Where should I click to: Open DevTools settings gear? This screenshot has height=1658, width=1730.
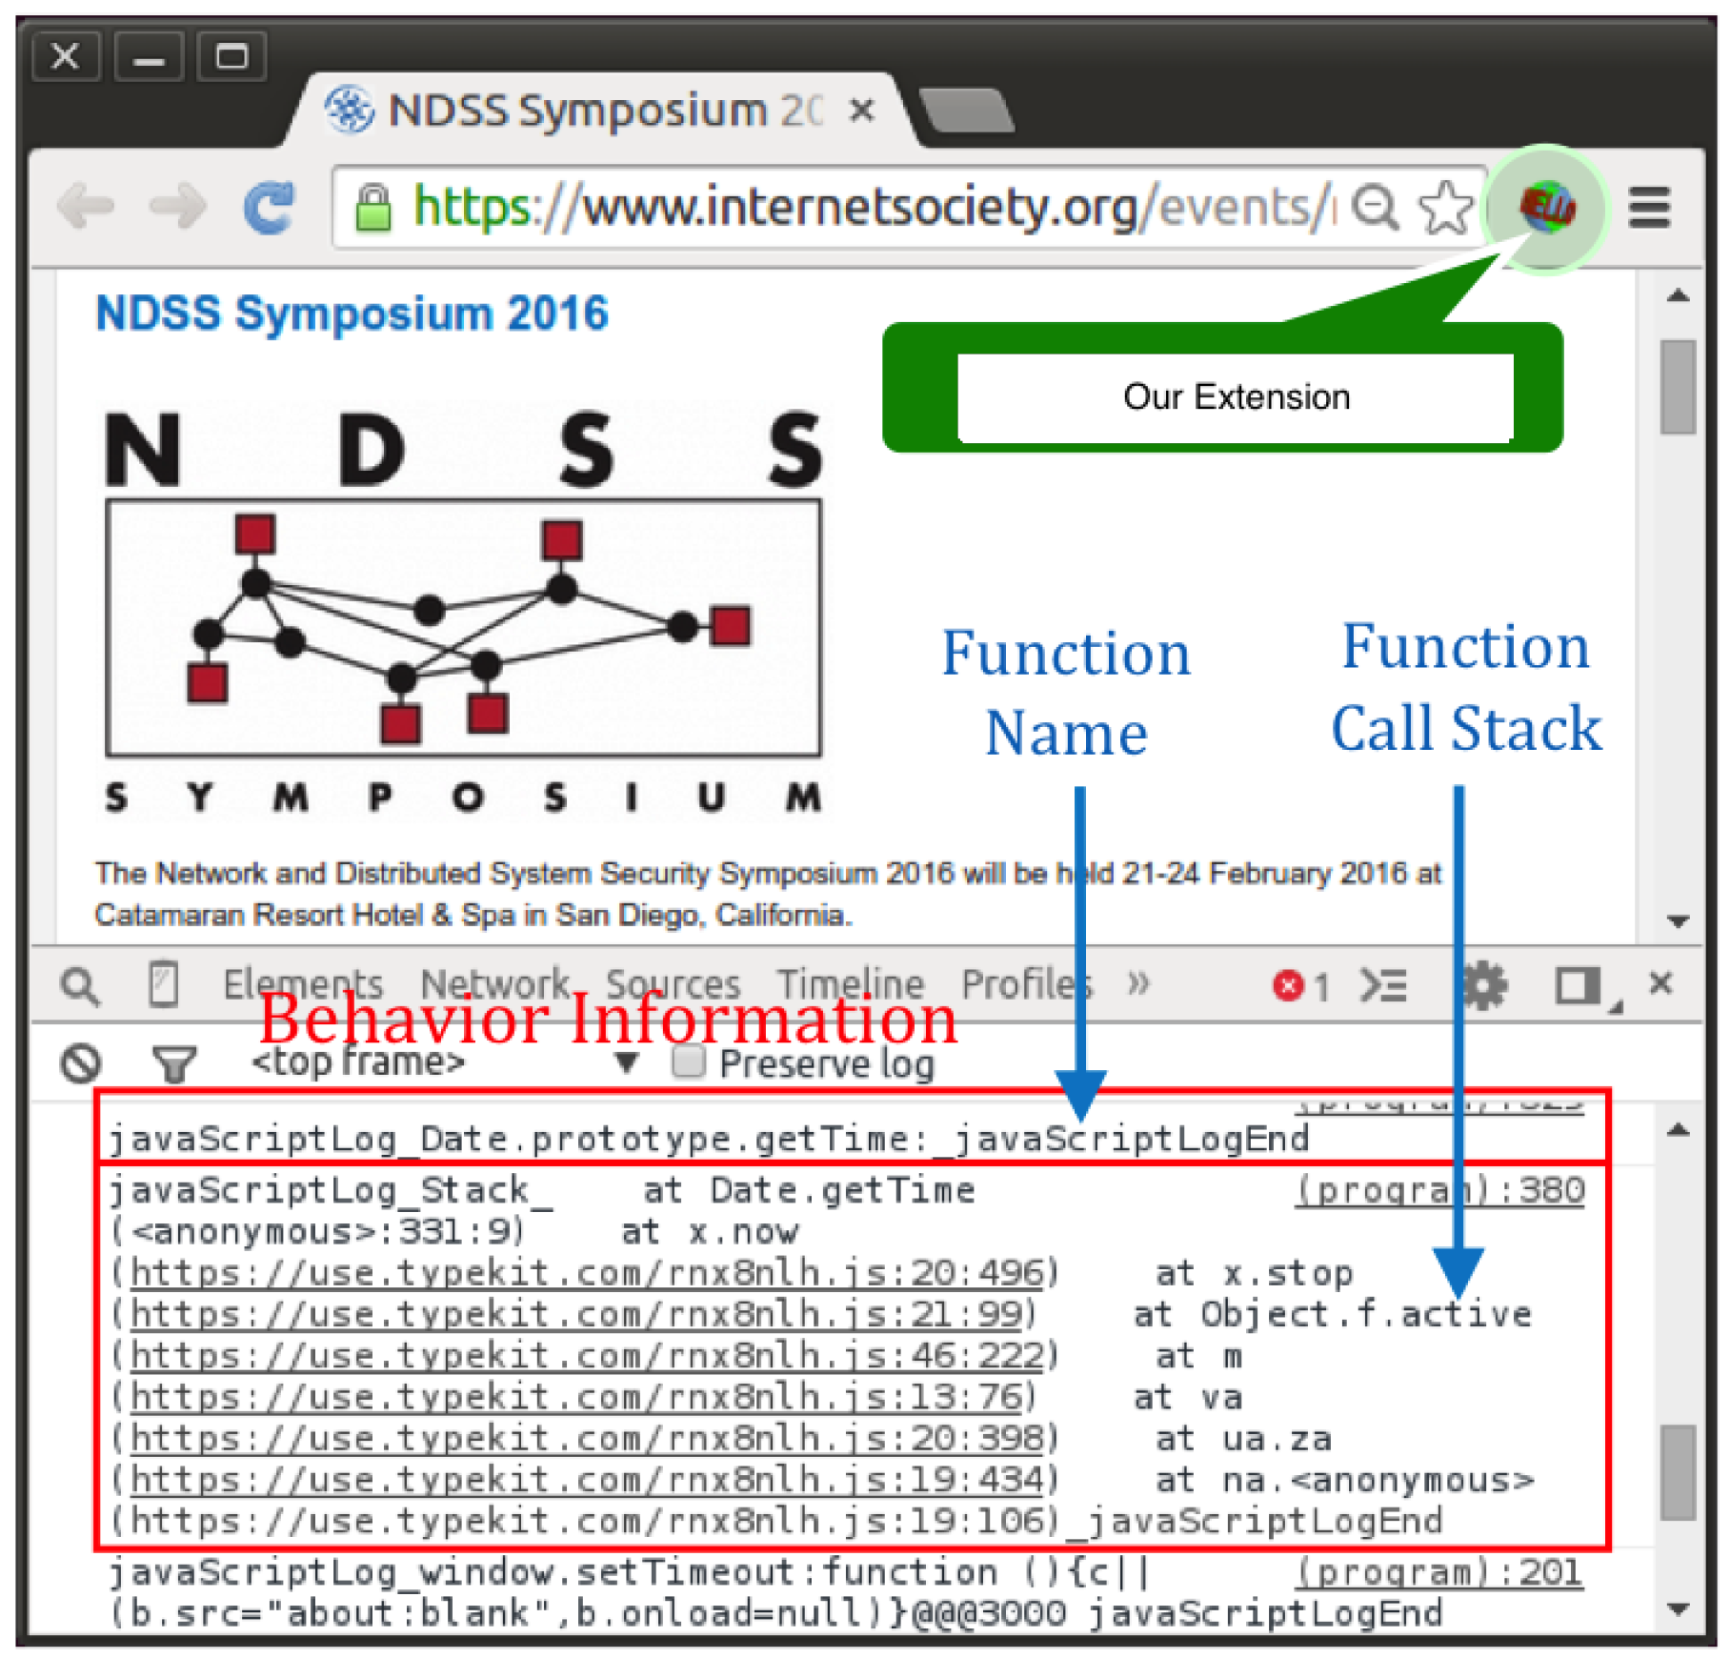click(1484, 985)
